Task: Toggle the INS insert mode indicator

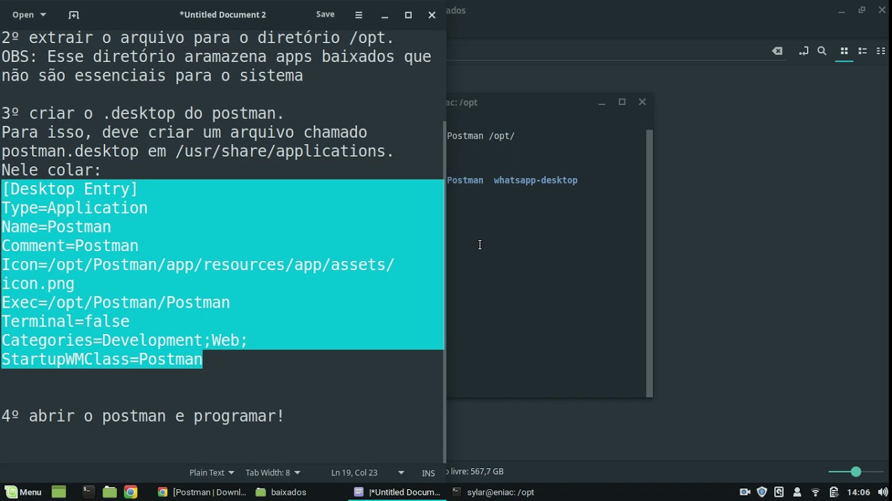Action: click(429, 472)
